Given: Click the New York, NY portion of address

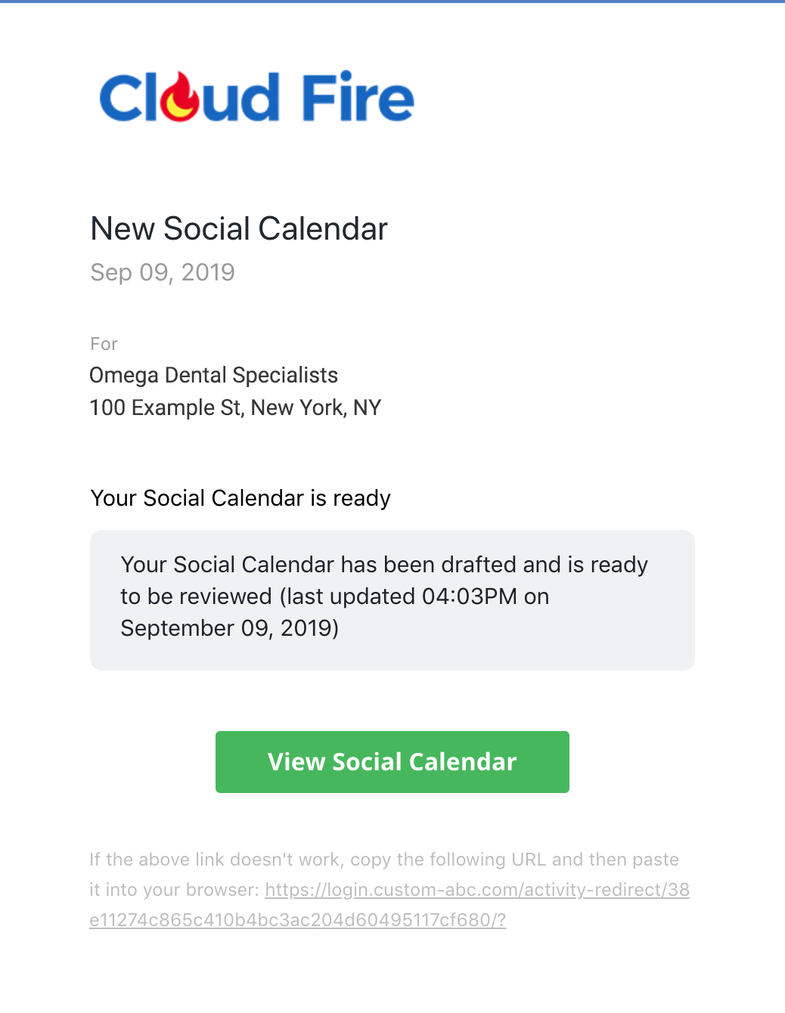Looking at the screenshot, I should 316,407.
